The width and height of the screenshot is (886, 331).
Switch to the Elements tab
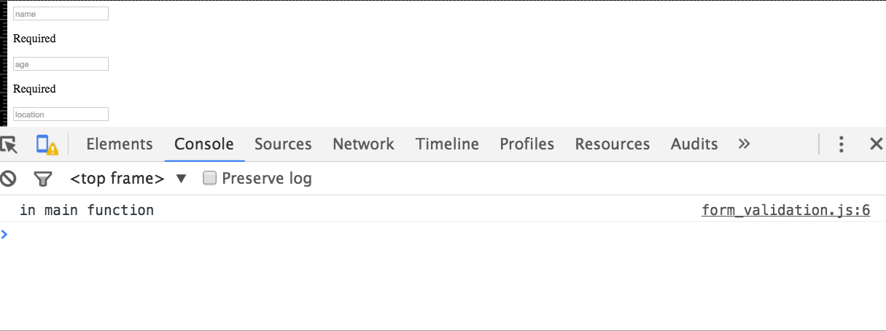pyautogui.click(x=120, y=144)
